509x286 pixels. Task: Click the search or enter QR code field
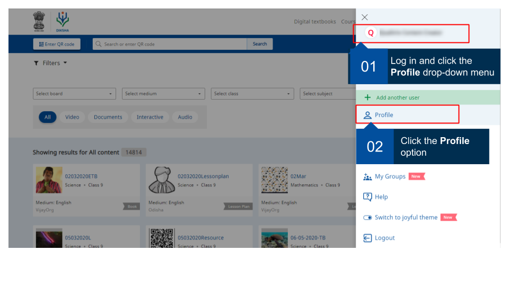[x=170, y=44]
